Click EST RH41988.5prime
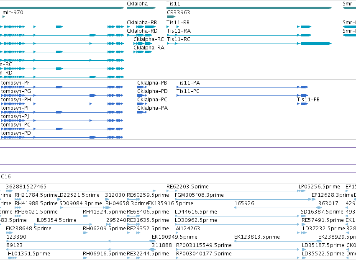 pos(18,208)
